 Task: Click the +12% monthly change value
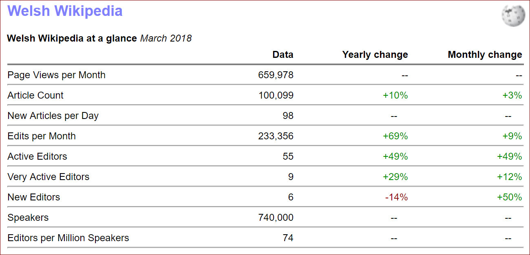(510, 177)
